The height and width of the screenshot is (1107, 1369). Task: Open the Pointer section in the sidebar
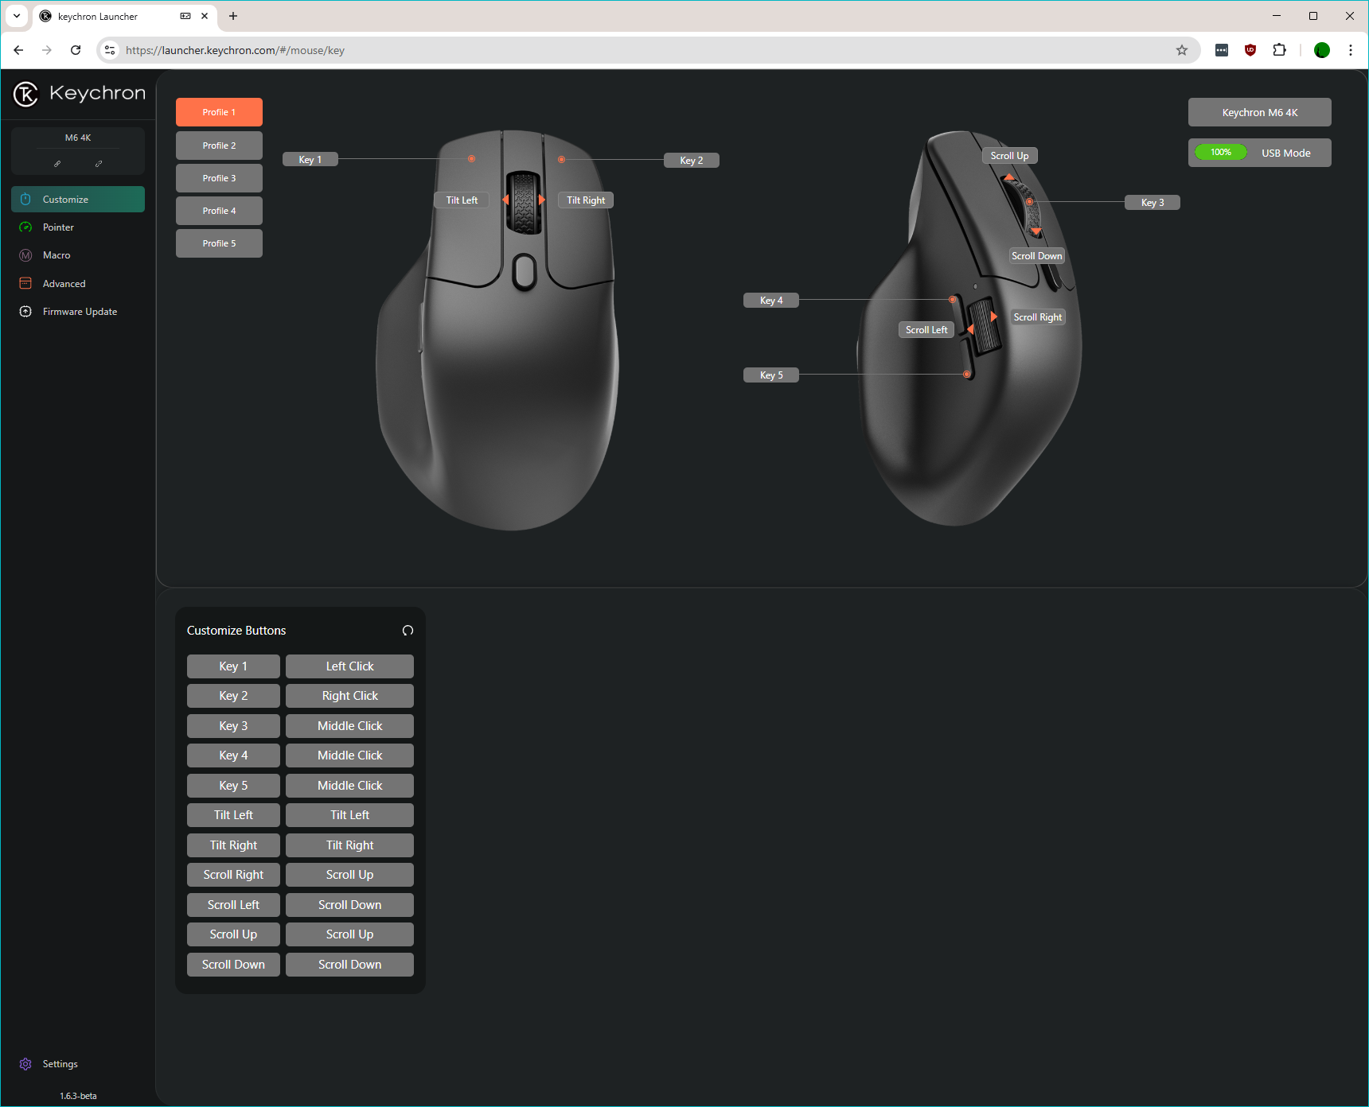click(58, 227)
